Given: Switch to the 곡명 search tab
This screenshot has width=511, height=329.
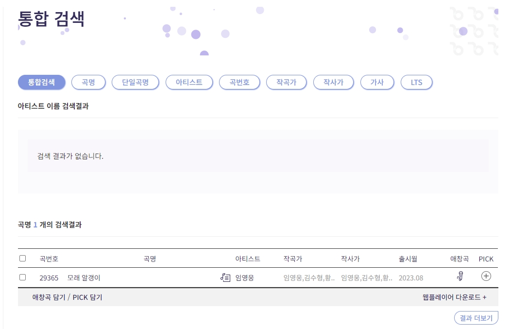Looking at the screenshot, I should coord(88,82).
